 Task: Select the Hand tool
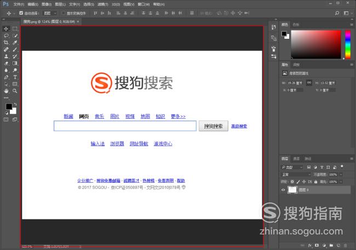(x=6, y=91)
